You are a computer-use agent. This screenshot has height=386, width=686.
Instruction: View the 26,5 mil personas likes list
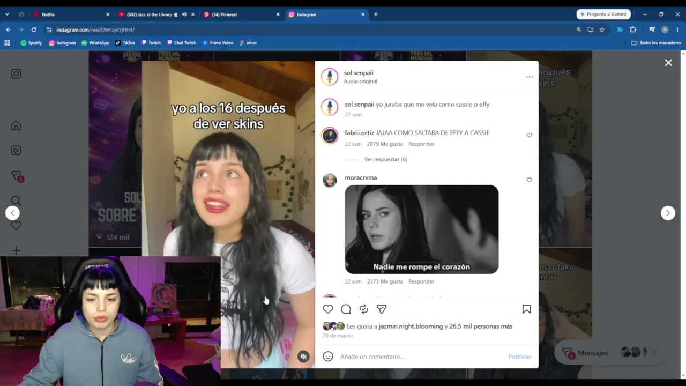click(x=481, y=326)
